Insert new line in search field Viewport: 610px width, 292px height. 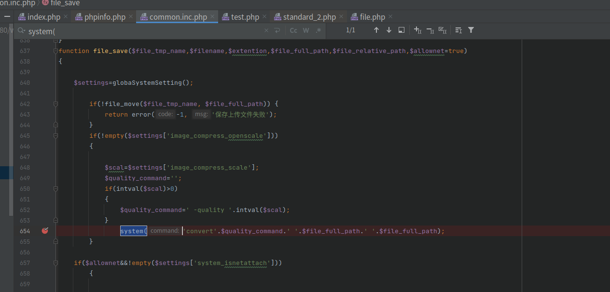pyautogui.click(x=277, y=30)
